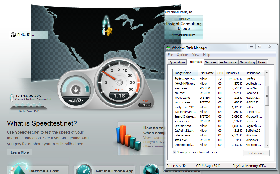The height and width of the screenshot is (174, 280).
Task: Click the End Process button
Action: click(x=256, y=153)
